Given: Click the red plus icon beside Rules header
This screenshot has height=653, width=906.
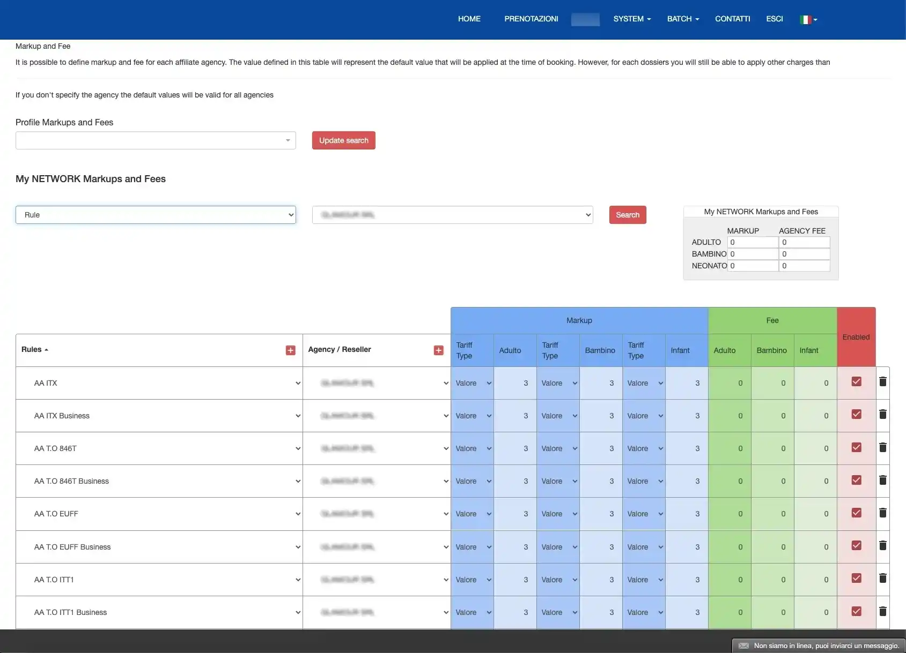Looking at the screenshot, I should 291,350.
